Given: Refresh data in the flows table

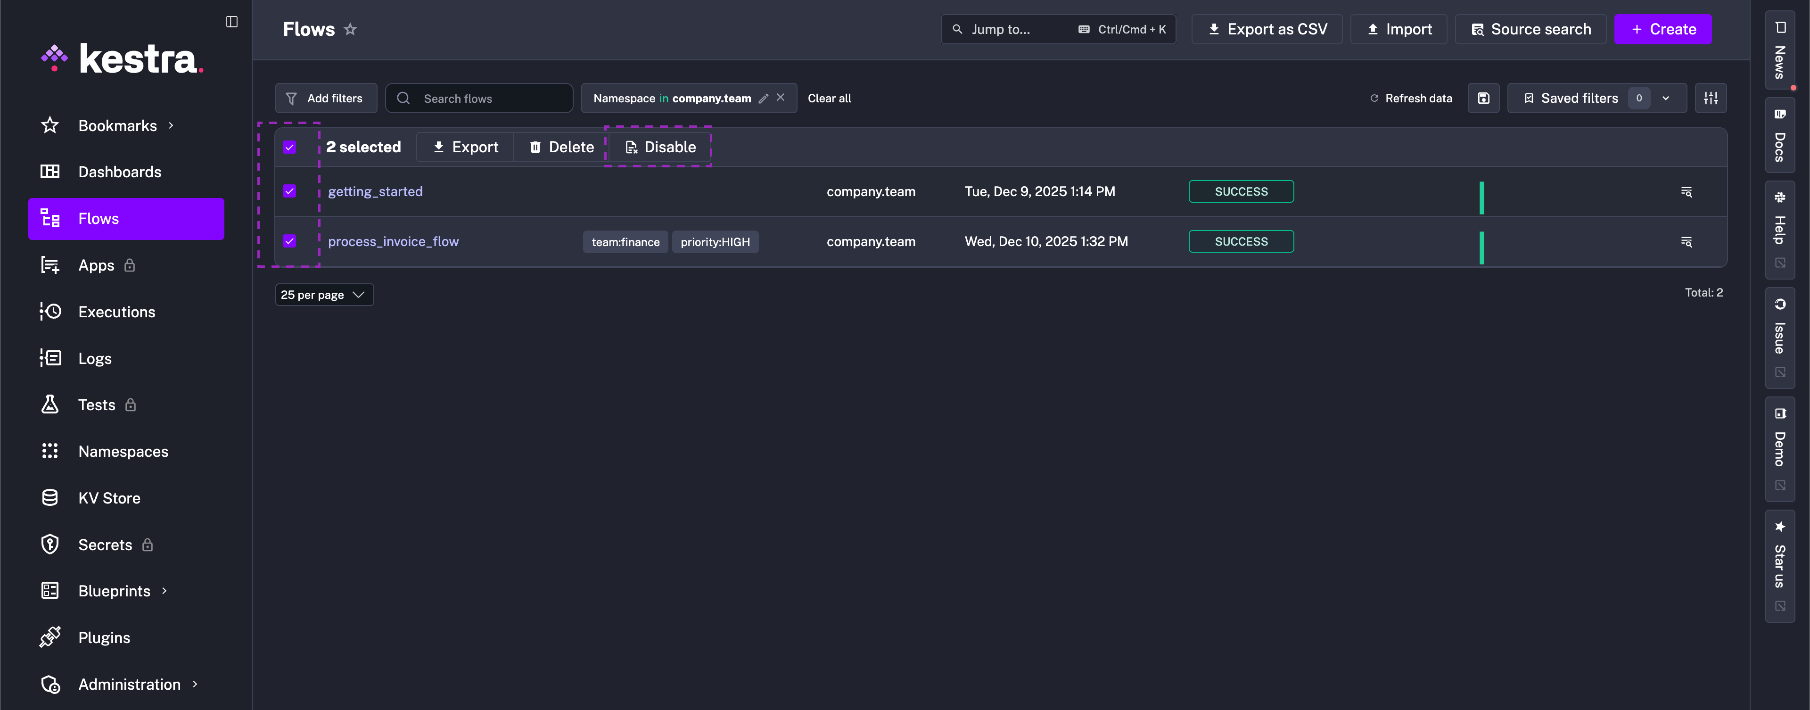Looking at the screenshot, I should pyautogui.click(x=1411, y=99).
